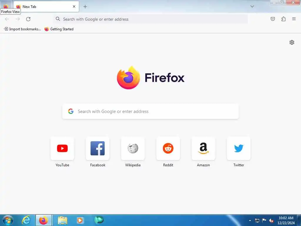Click the green globe taskbar icon

point(99,220)
